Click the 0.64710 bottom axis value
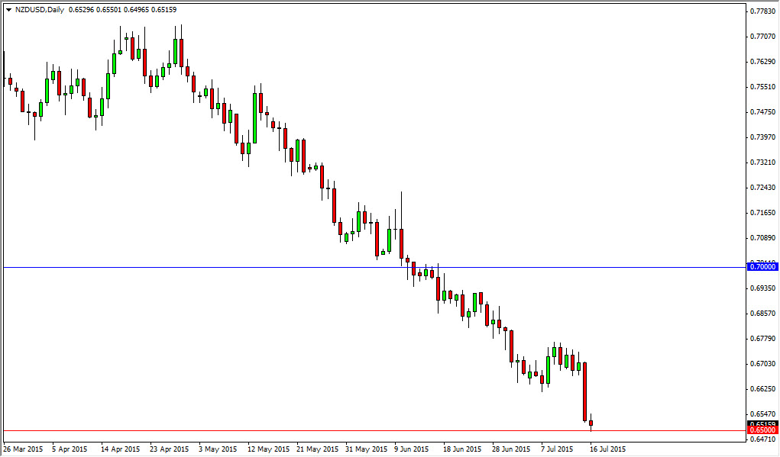The image size is (780, 457). pos(762,440)
